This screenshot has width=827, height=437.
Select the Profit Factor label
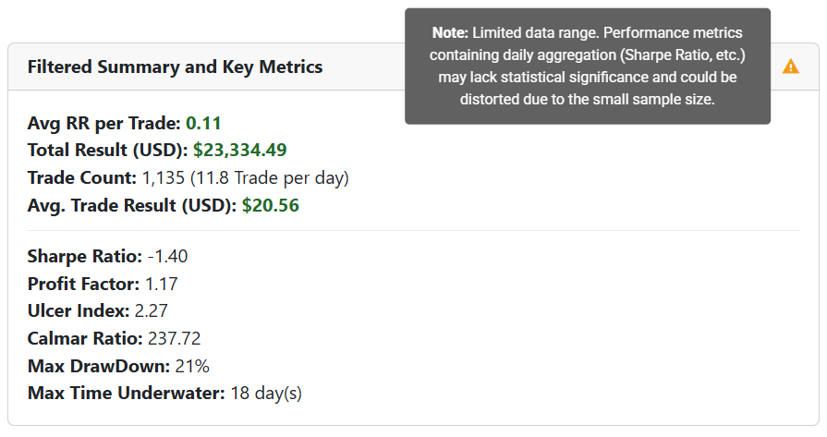pos(84,284)
